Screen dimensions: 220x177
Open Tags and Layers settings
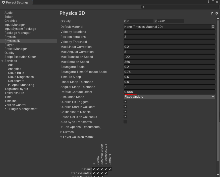click(x=16, y=89)
